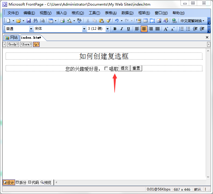Expand the Undo history dropdown arrow

point(122,21)
